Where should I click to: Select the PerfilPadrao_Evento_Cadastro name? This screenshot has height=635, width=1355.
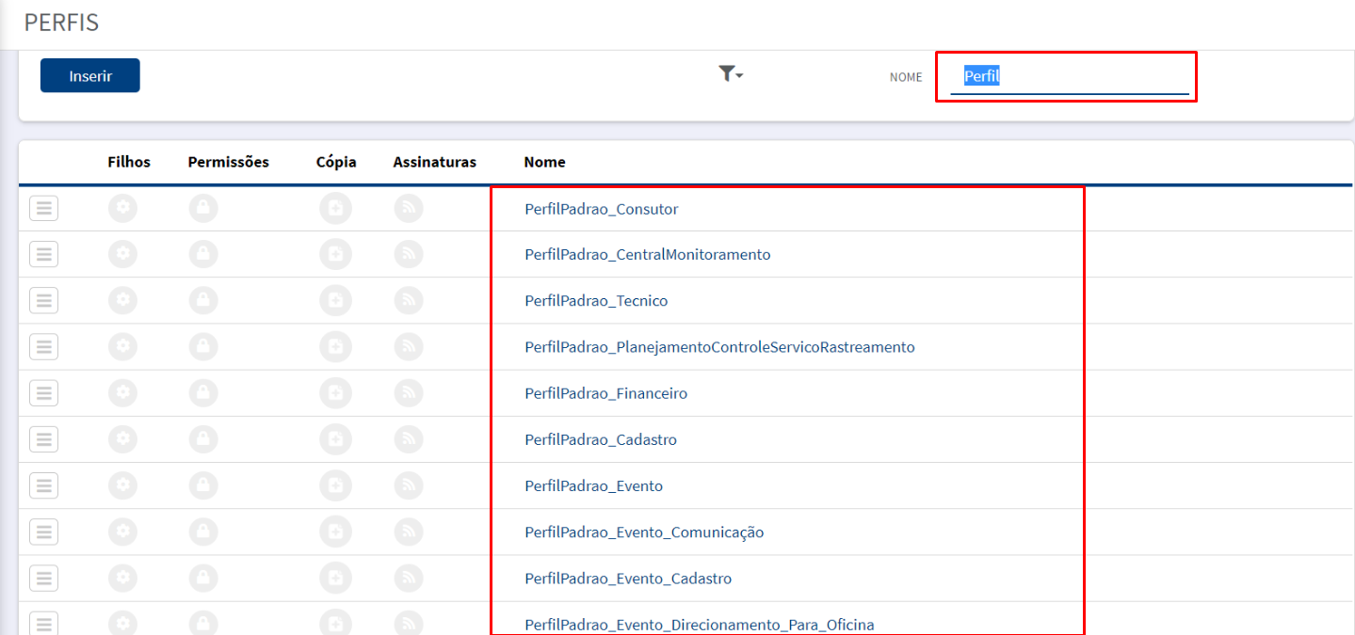(x=628, y=579)
